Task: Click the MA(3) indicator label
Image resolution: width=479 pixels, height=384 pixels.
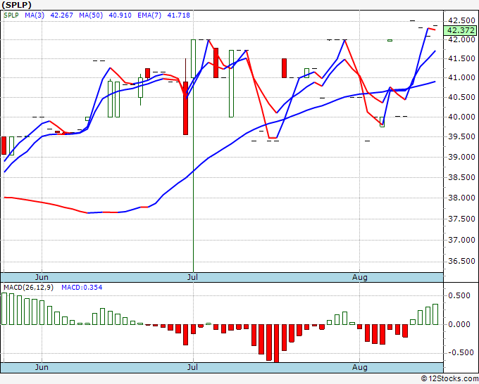Action: tap(35, 15)
